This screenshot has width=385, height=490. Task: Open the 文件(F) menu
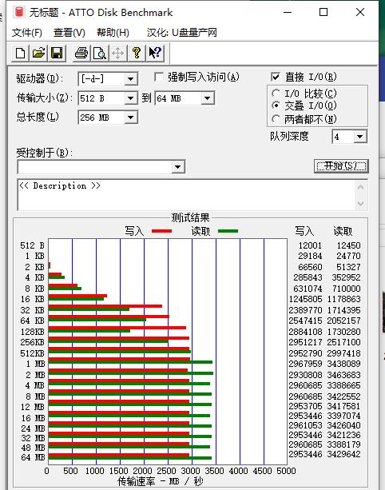pos(27,33)
